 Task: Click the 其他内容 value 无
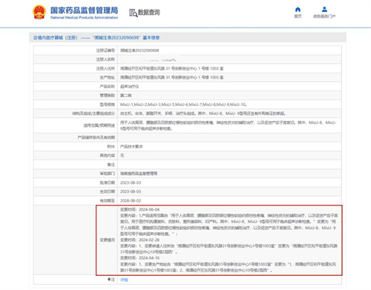click(x=122, y=156)
